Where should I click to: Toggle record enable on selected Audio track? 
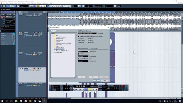[34, 68]
